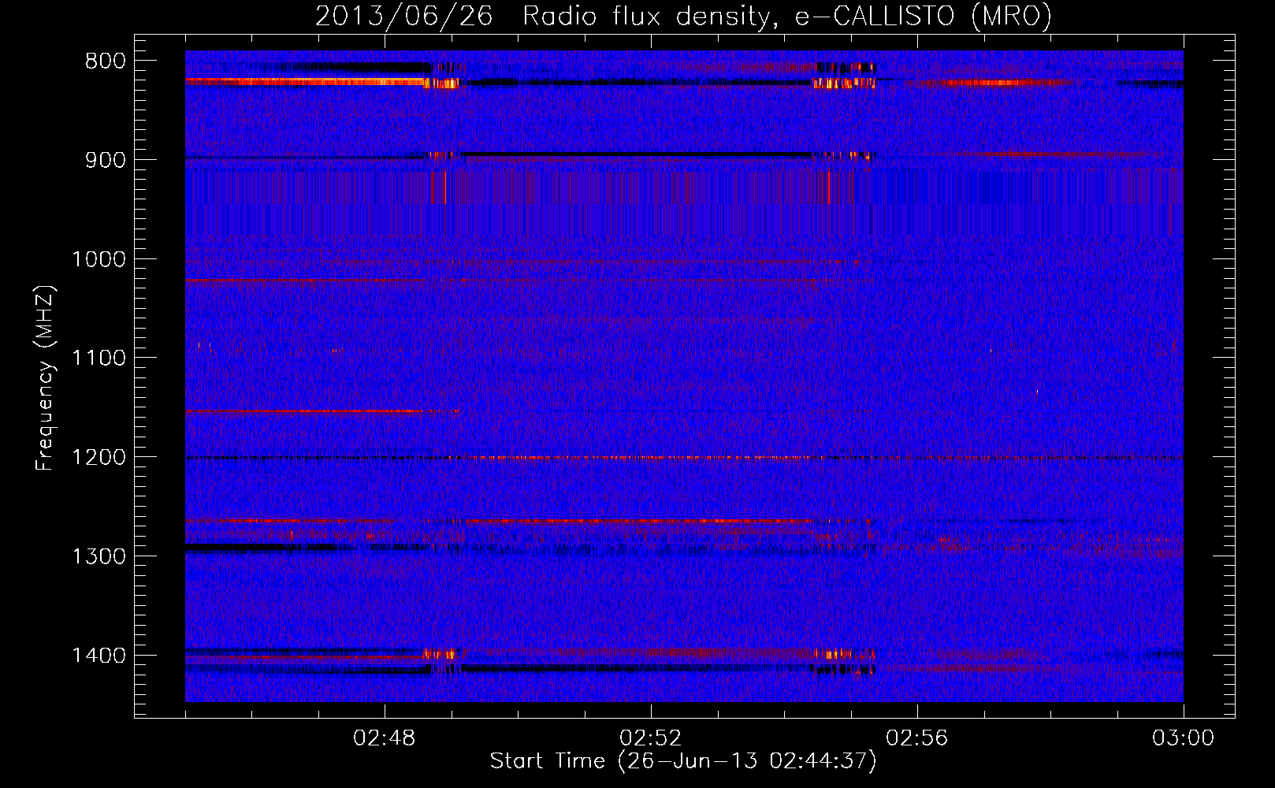Click the 'Start Time (26-Jun-13 02:44:37)' axis label
The height and width of the screenshot is (788, 1275).
tap(683, 760)
